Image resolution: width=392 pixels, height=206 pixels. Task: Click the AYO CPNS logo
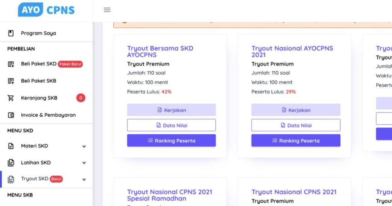point(46,10)
